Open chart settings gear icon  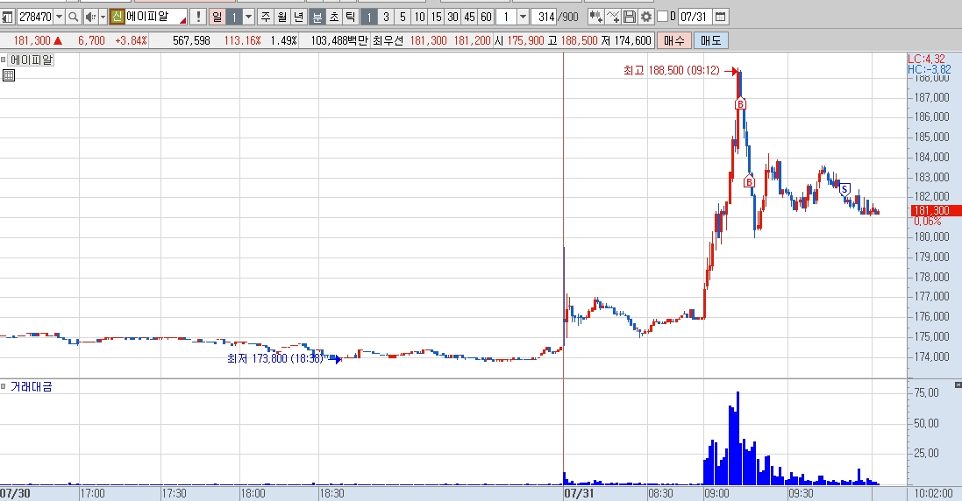pos(645,18)
